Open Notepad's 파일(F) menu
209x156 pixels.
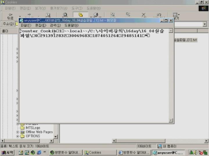(26, 25)
